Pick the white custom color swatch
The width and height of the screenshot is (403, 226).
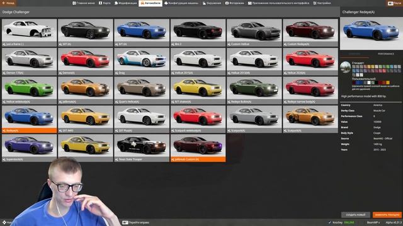[369, 82]
